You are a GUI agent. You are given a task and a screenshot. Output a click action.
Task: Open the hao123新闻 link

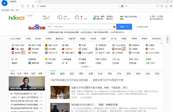tap(15, 39)
